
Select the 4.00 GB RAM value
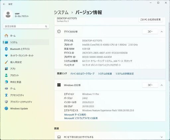[86, 49]
